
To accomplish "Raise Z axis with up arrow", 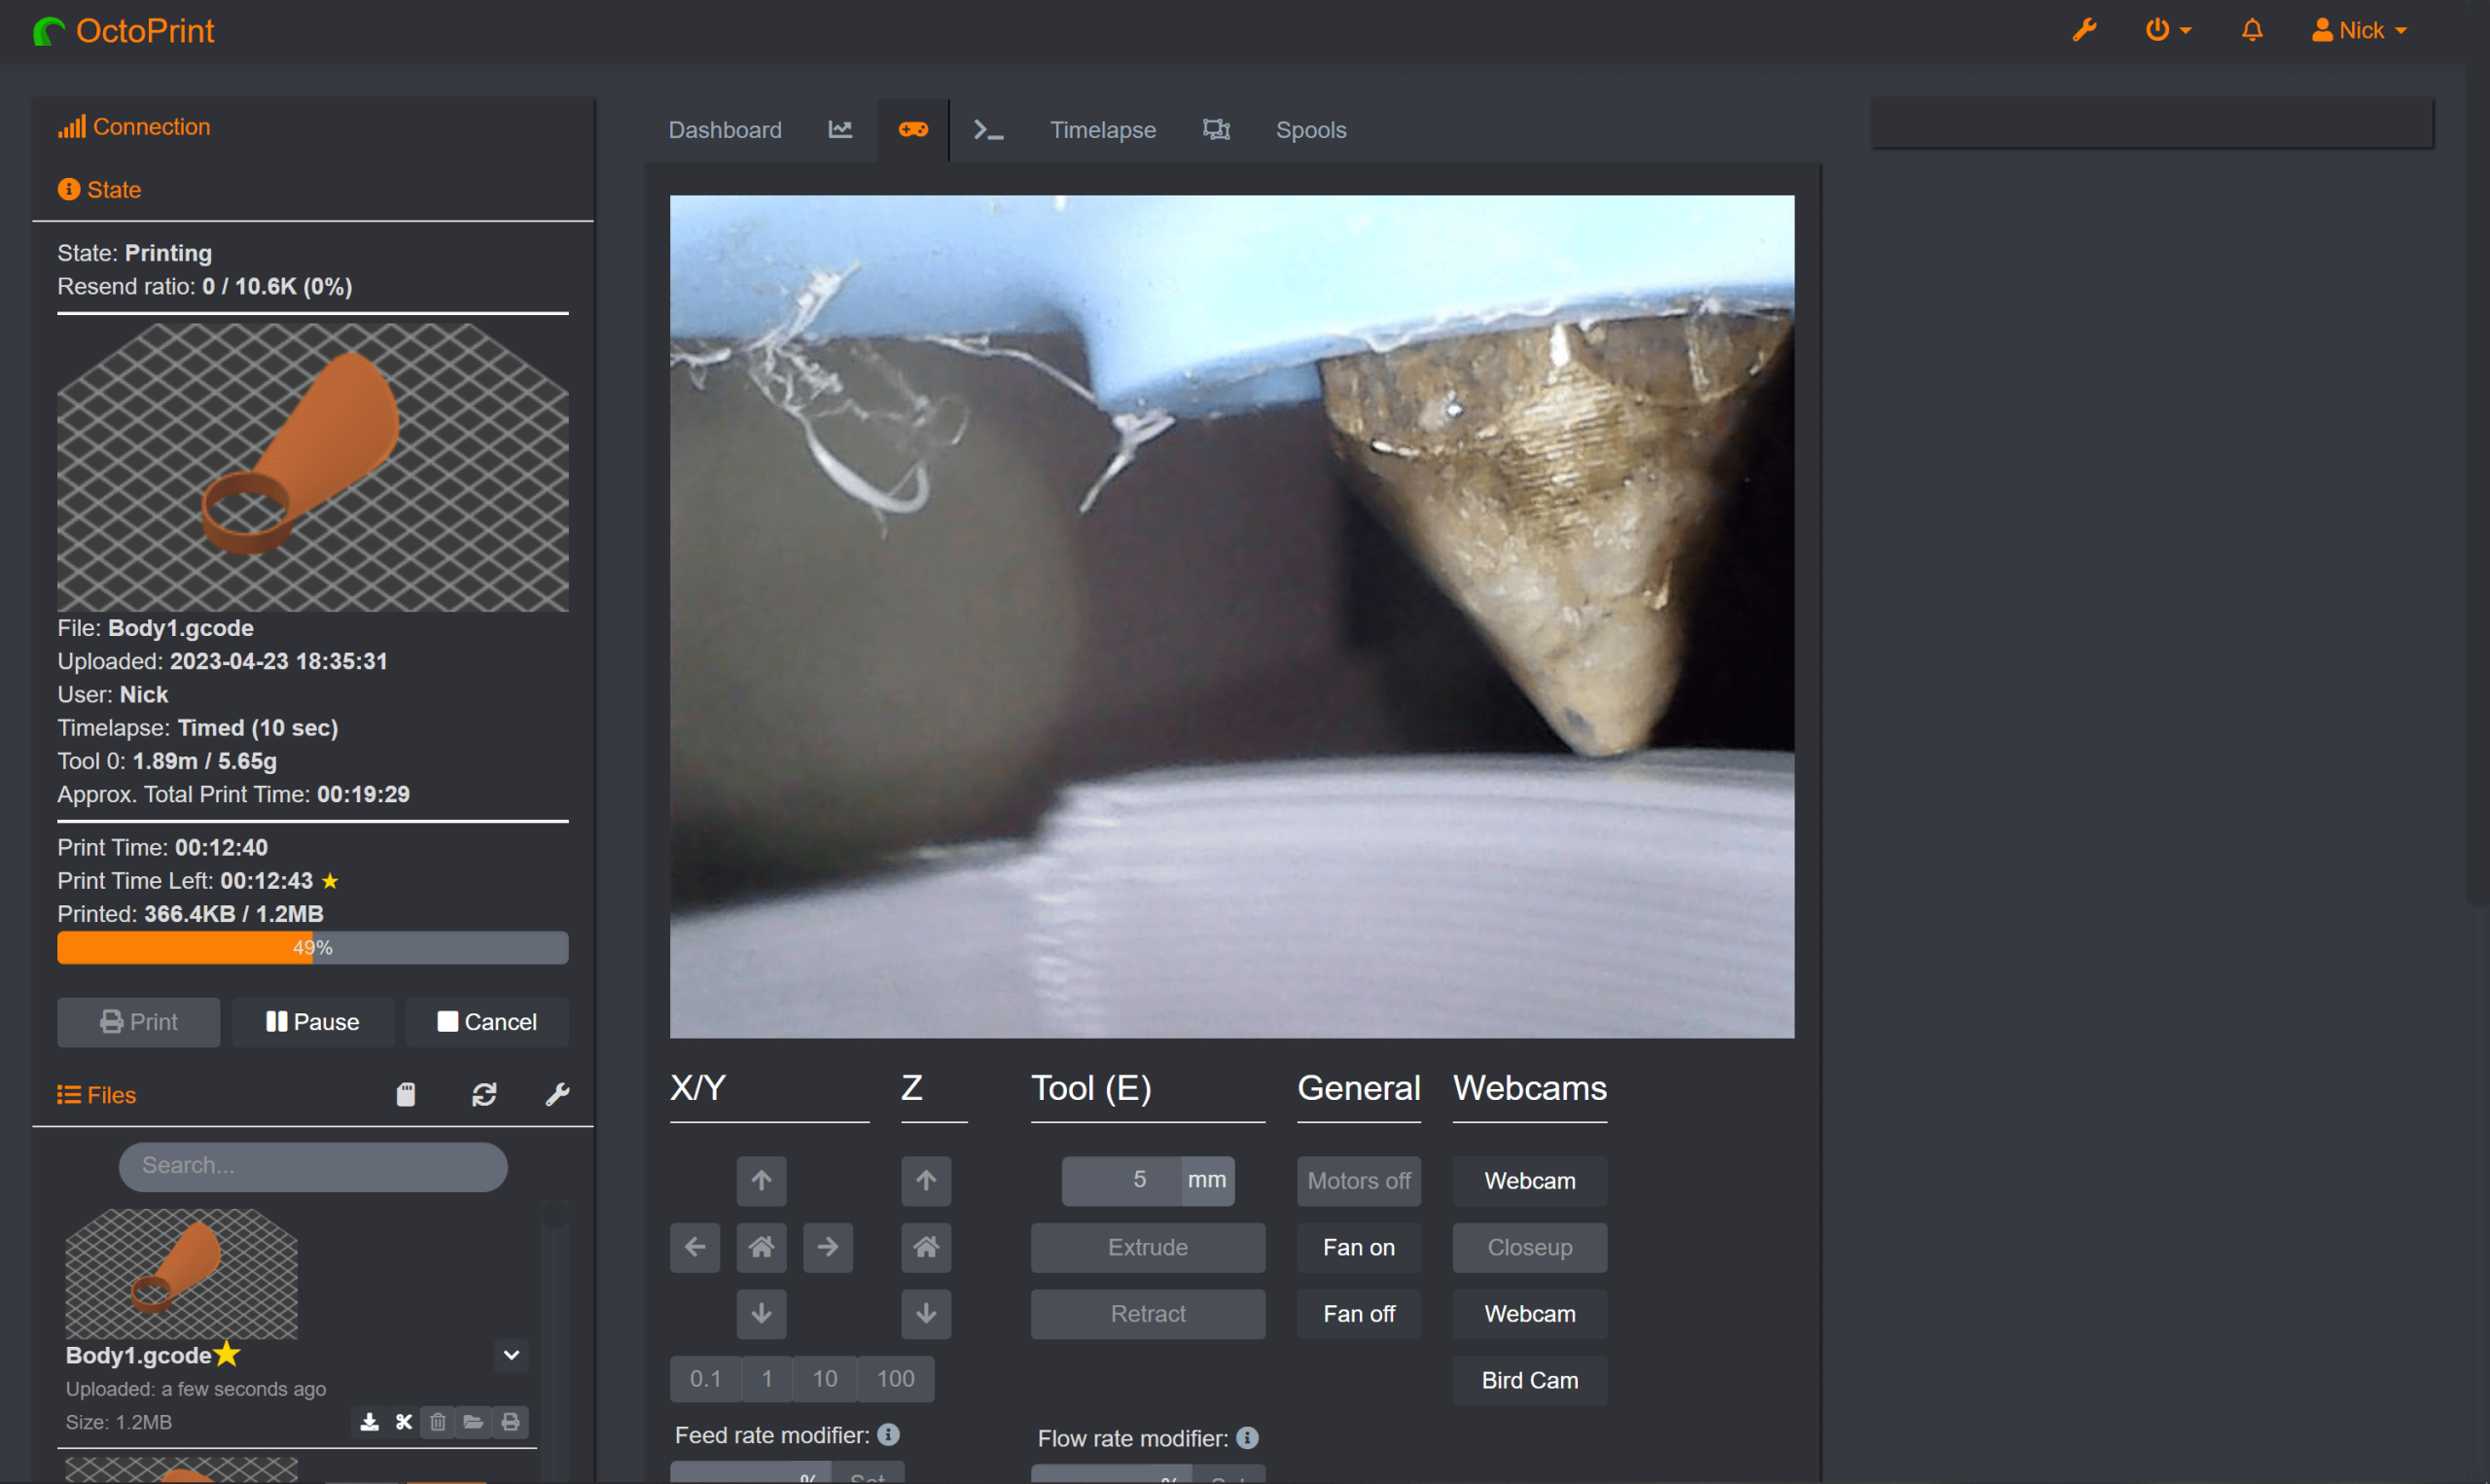I will (x=926, y=1181).
